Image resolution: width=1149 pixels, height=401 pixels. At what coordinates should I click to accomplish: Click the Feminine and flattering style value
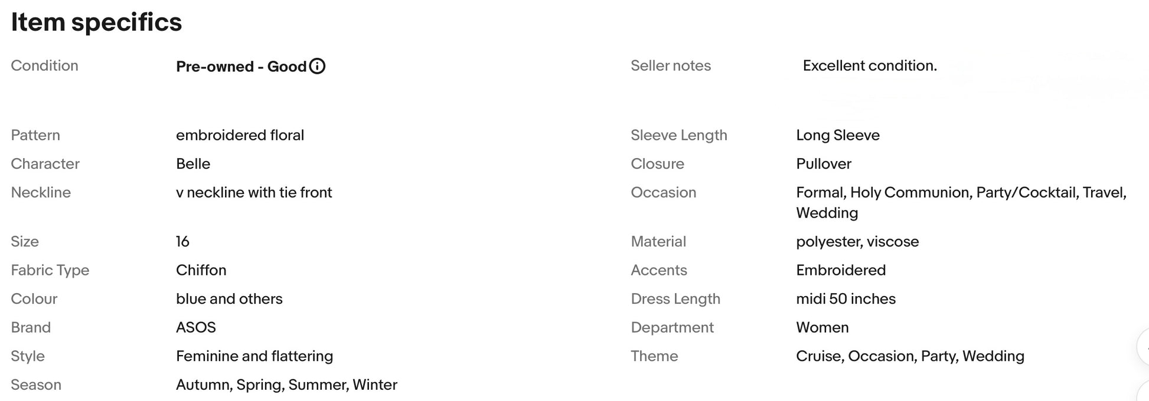254,356
